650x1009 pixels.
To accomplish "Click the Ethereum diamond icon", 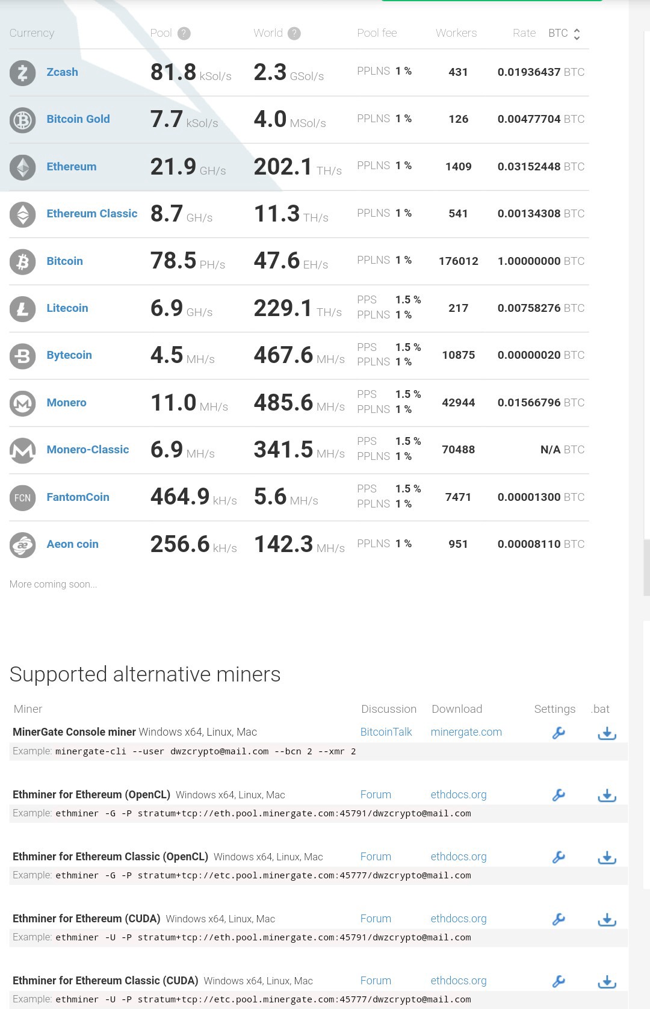I will [23, 167].
